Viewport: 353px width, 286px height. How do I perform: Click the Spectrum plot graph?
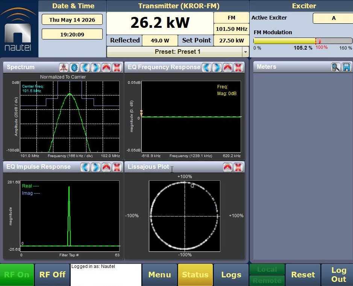(x=70, y=117)
